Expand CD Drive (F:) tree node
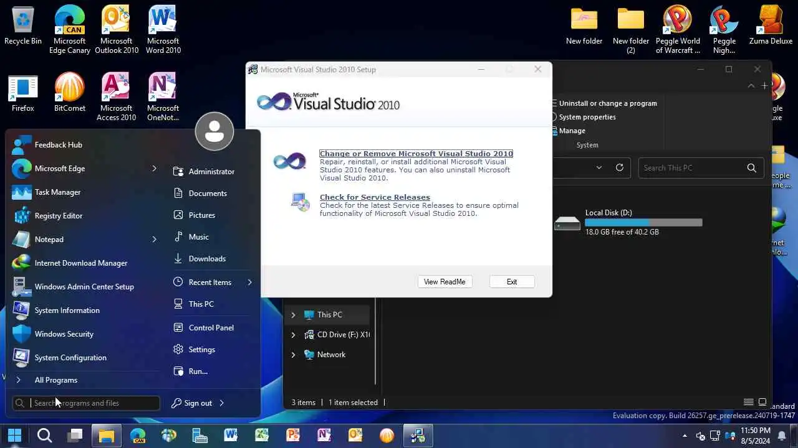 [293, 335]
